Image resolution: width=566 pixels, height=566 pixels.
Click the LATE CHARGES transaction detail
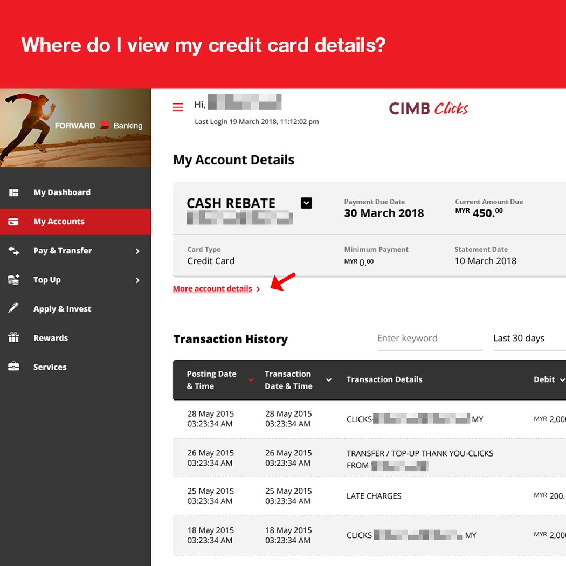pyautogui.click(x=374, y=496)
